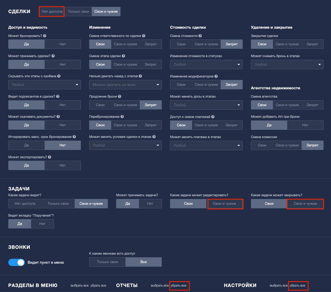
Task: Open help icon next to 'Может бронировать?'
Action: (x=45, y=36)
